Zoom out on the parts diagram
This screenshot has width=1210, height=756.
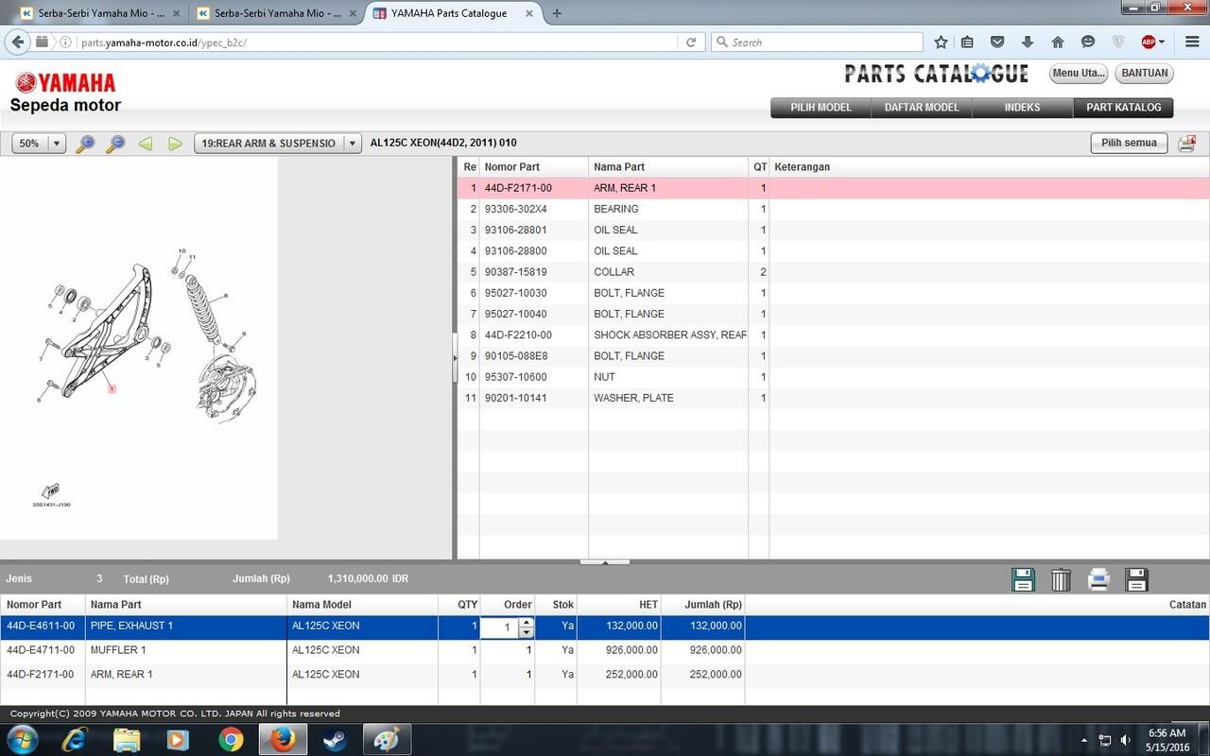tap(115, 144)
